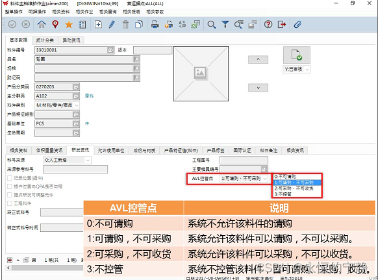Jump to first record navigation icon
The height and width of the screenshot is (280, 378).
(x=10, y=261)
